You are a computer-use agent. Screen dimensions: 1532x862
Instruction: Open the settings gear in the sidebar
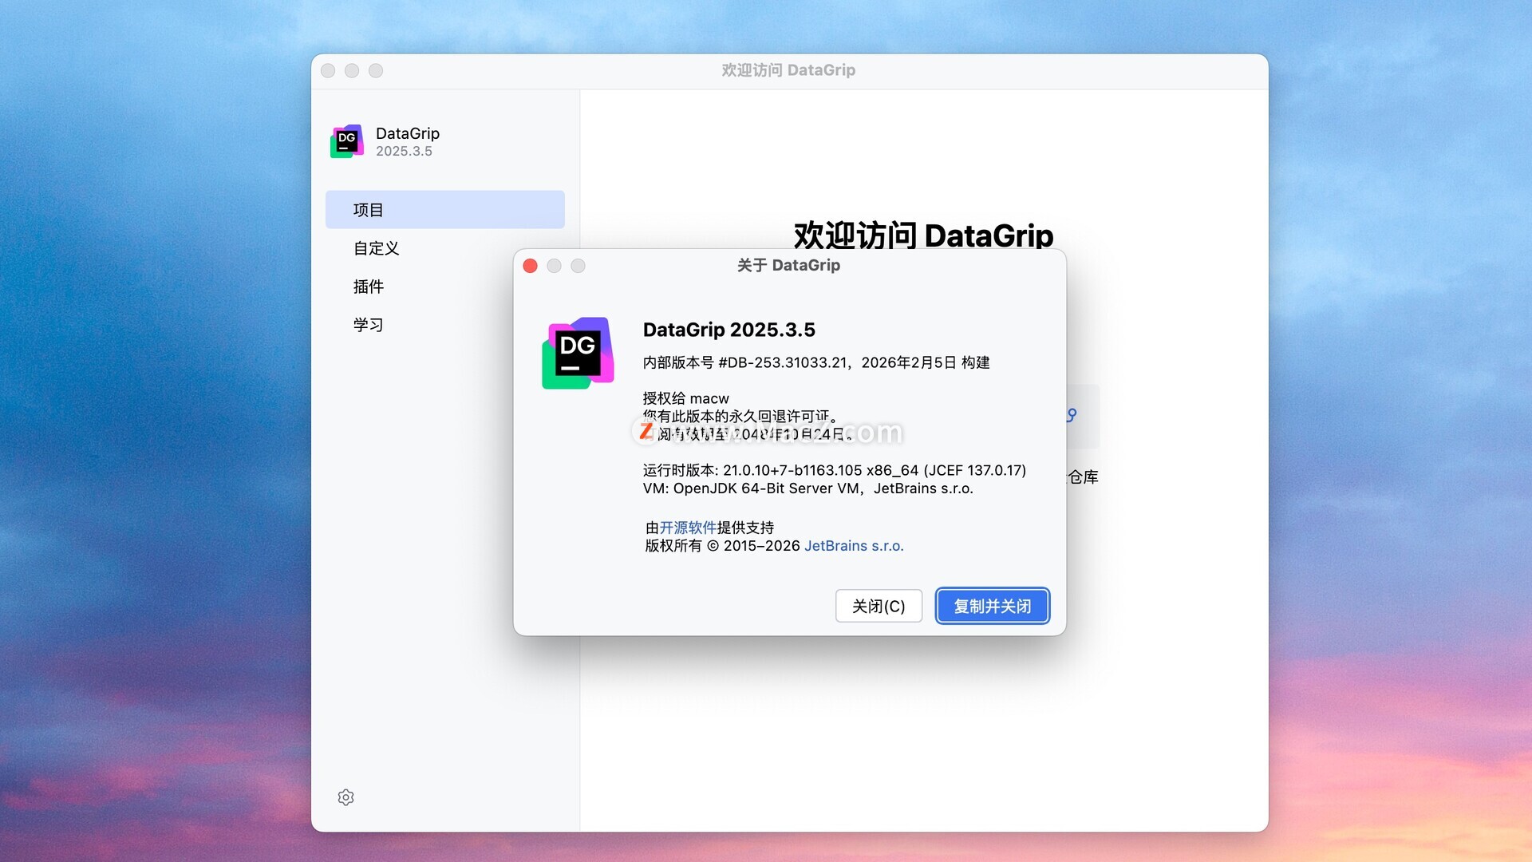click(x=345, y=797)
